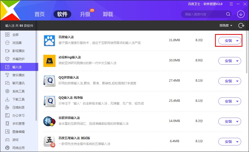The height and width of the screenshot is (152, 249).
Task: Select 音乐播放 note icon in sidebar
Action: tap(7, 75)
